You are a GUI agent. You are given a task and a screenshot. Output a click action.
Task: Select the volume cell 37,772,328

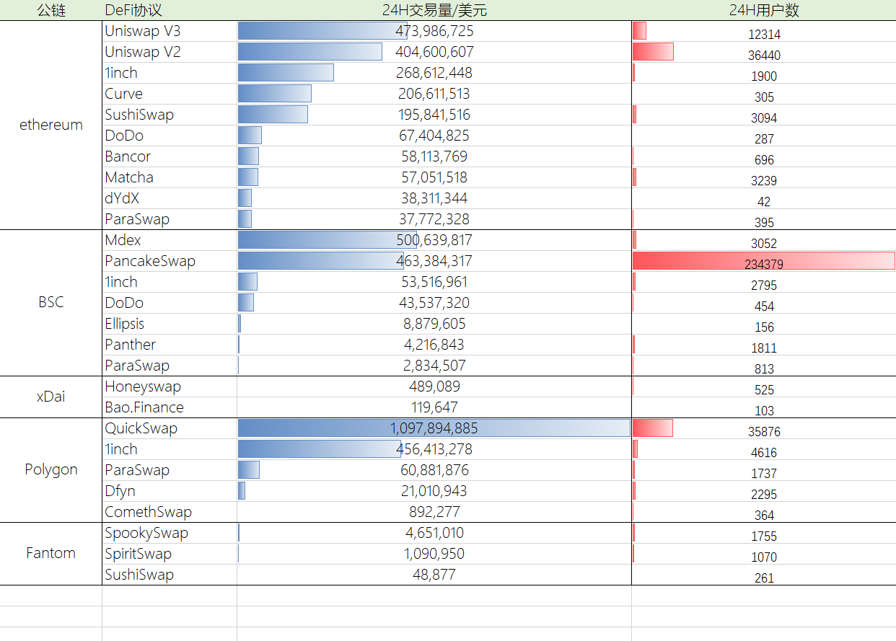click(x=434, y=219)
